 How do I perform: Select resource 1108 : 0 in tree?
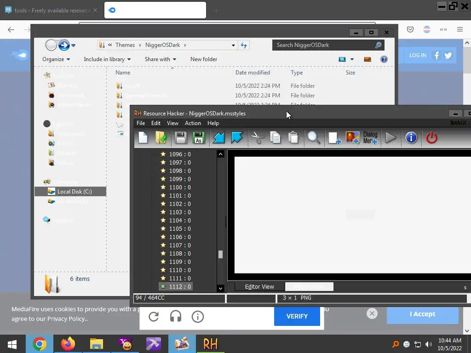(x=180, y=254)
